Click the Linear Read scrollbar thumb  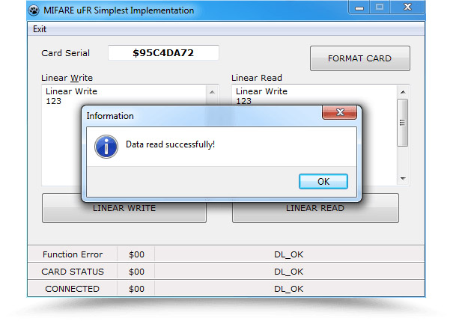(x=402, y=123)
